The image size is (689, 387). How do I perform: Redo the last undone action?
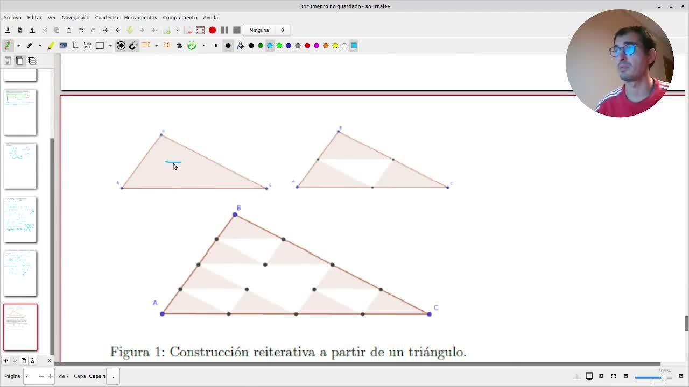[x=93, y=30]
